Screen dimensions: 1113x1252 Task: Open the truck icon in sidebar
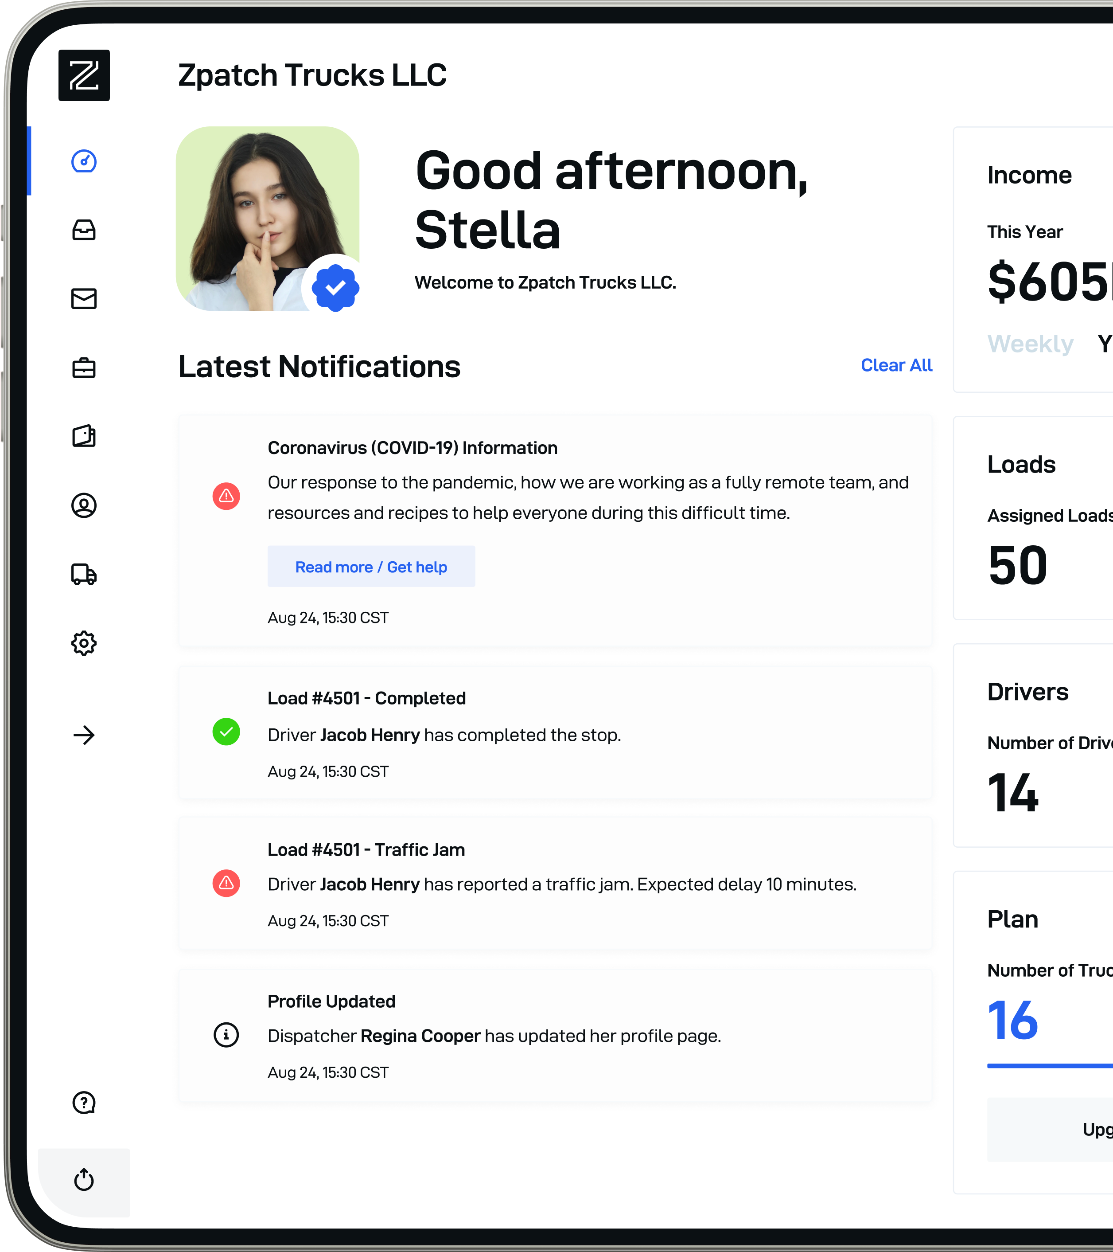(x=84, y=575)
